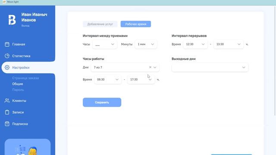Open the Записи section

(x=18, y=112)
